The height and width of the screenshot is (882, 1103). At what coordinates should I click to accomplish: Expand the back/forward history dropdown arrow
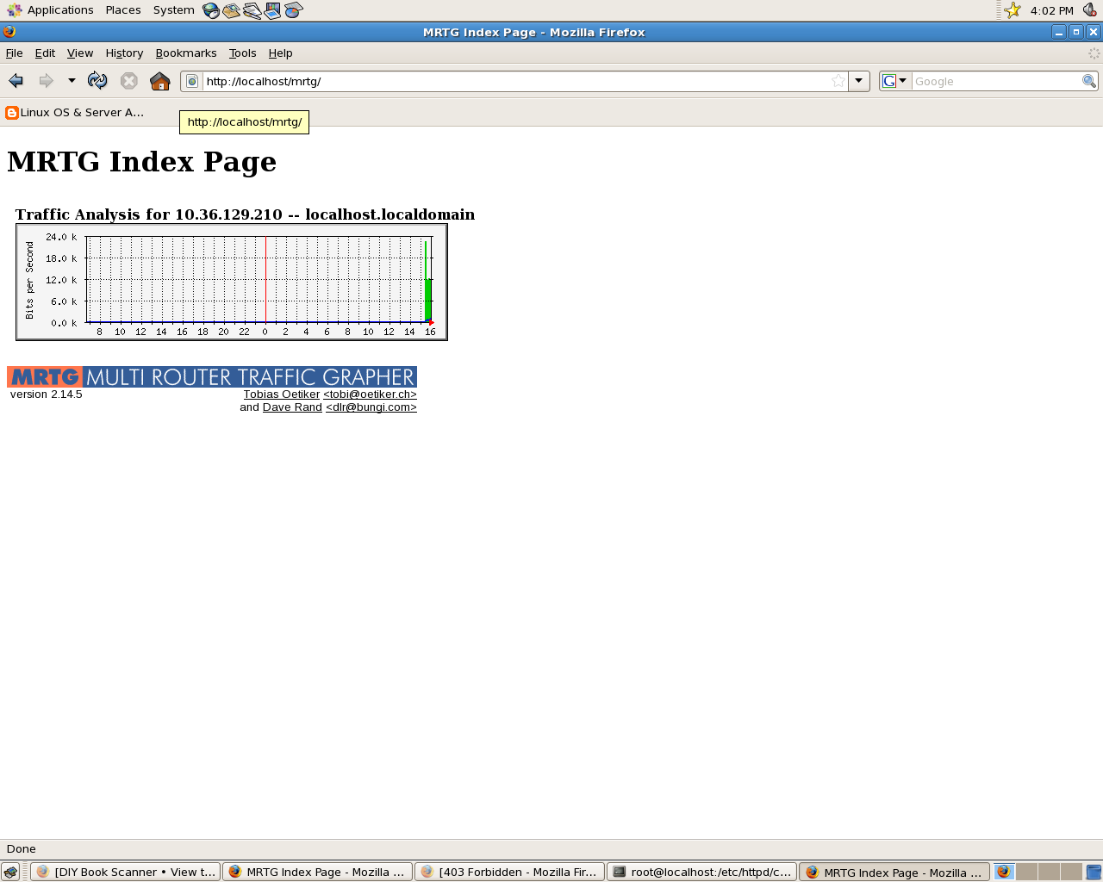click(x=72, y=81)
